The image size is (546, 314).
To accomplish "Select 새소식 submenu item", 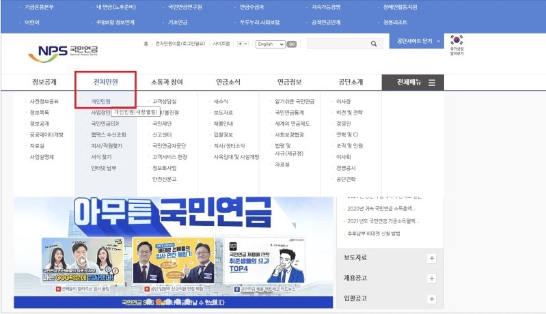I will click(x=221, y=102).
